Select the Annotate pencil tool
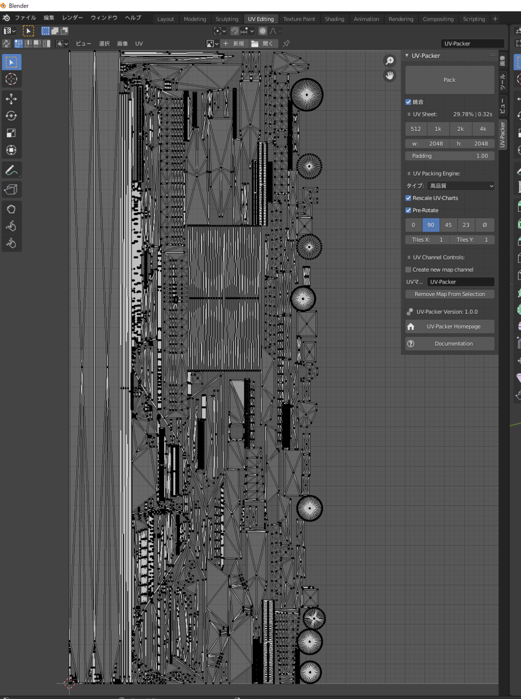 (x=11, y=170)
